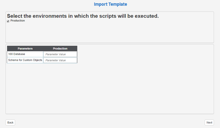Click the dark Parameters table heading
Image resolution: width=220 pixels, height=128 pixels.
(x=25, y=48)
